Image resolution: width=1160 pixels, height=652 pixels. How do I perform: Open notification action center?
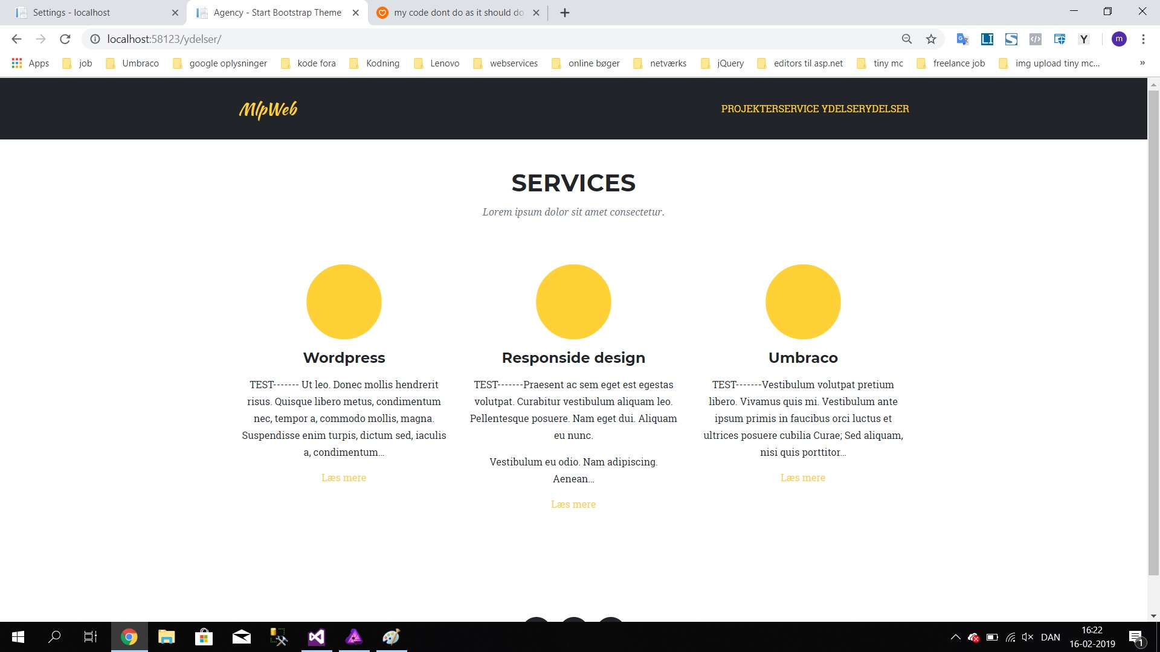tap(1136, 638)
